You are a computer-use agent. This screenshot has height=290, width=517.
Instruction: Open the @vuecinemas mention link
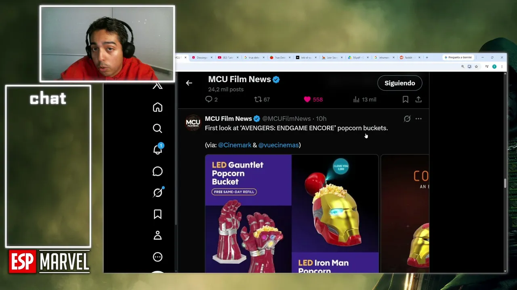point(279,145)
